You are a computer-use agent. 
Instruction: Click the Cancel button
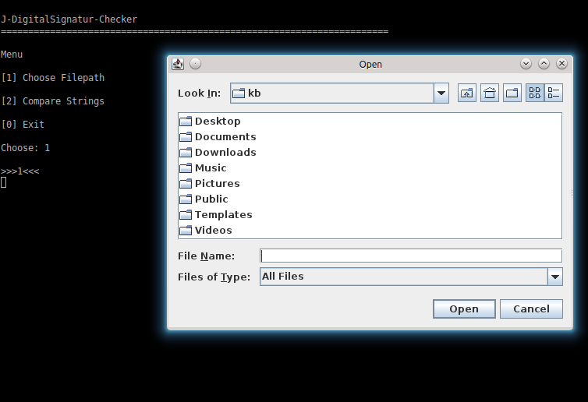coord(531,309)
